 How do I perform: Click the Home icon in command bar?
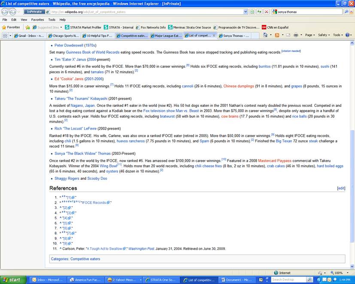pos(266,35)
